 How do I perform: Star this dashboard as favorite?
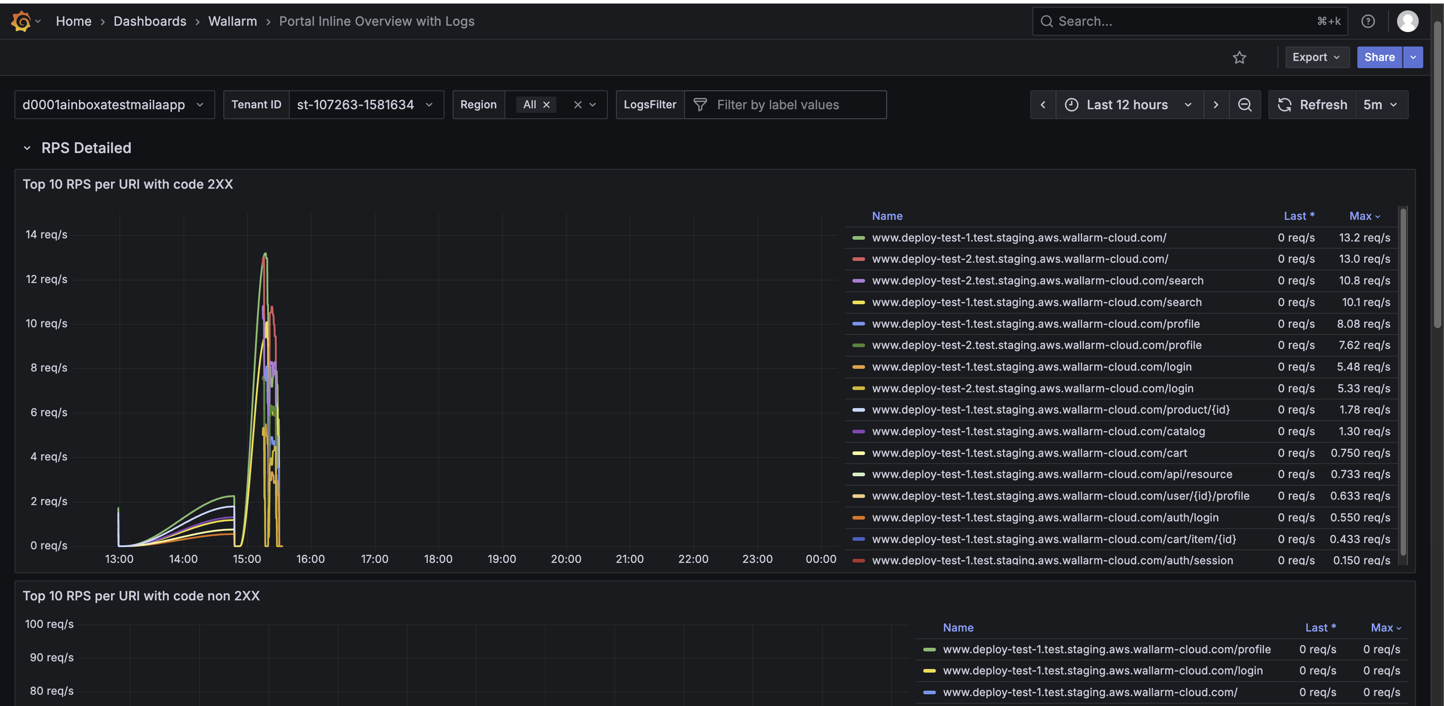(x=1239, y=57)
